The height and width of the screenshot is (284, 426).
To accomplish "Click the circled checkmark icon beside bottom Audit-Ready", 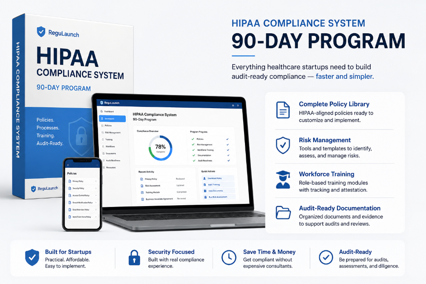I will click(x=326, y=258).
